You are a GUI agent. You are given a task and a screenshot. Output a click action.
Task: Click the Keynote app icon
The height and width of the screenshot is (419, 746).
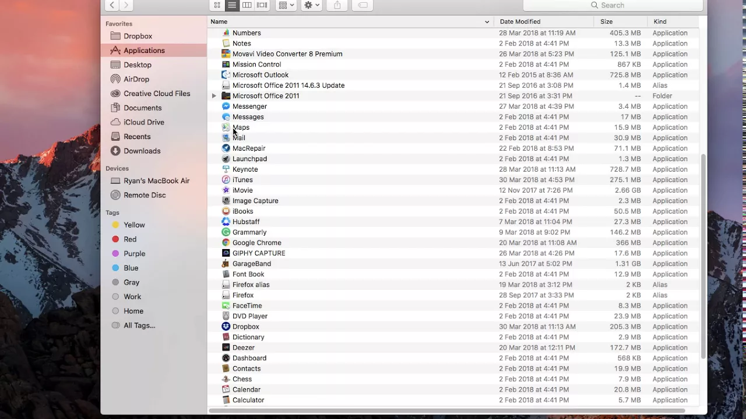(x=226, y=169)
